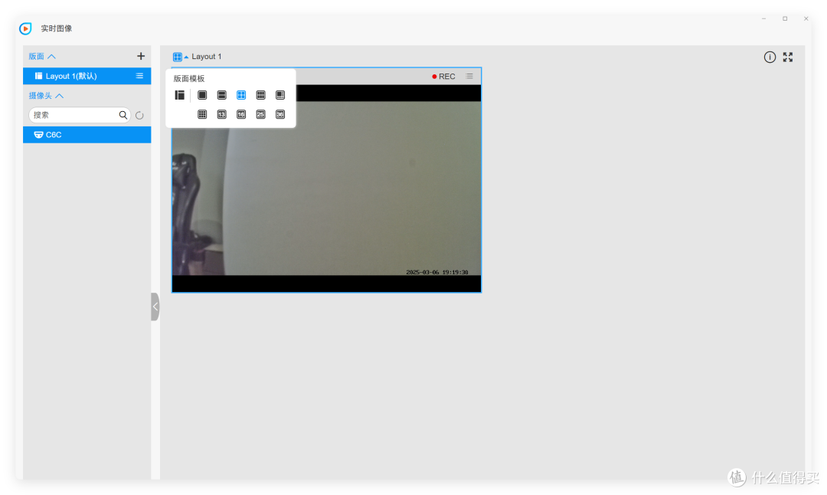827x495 pixels.
Task: Choose the 3x3 nine-channel layout template
Action: [202, 114]
